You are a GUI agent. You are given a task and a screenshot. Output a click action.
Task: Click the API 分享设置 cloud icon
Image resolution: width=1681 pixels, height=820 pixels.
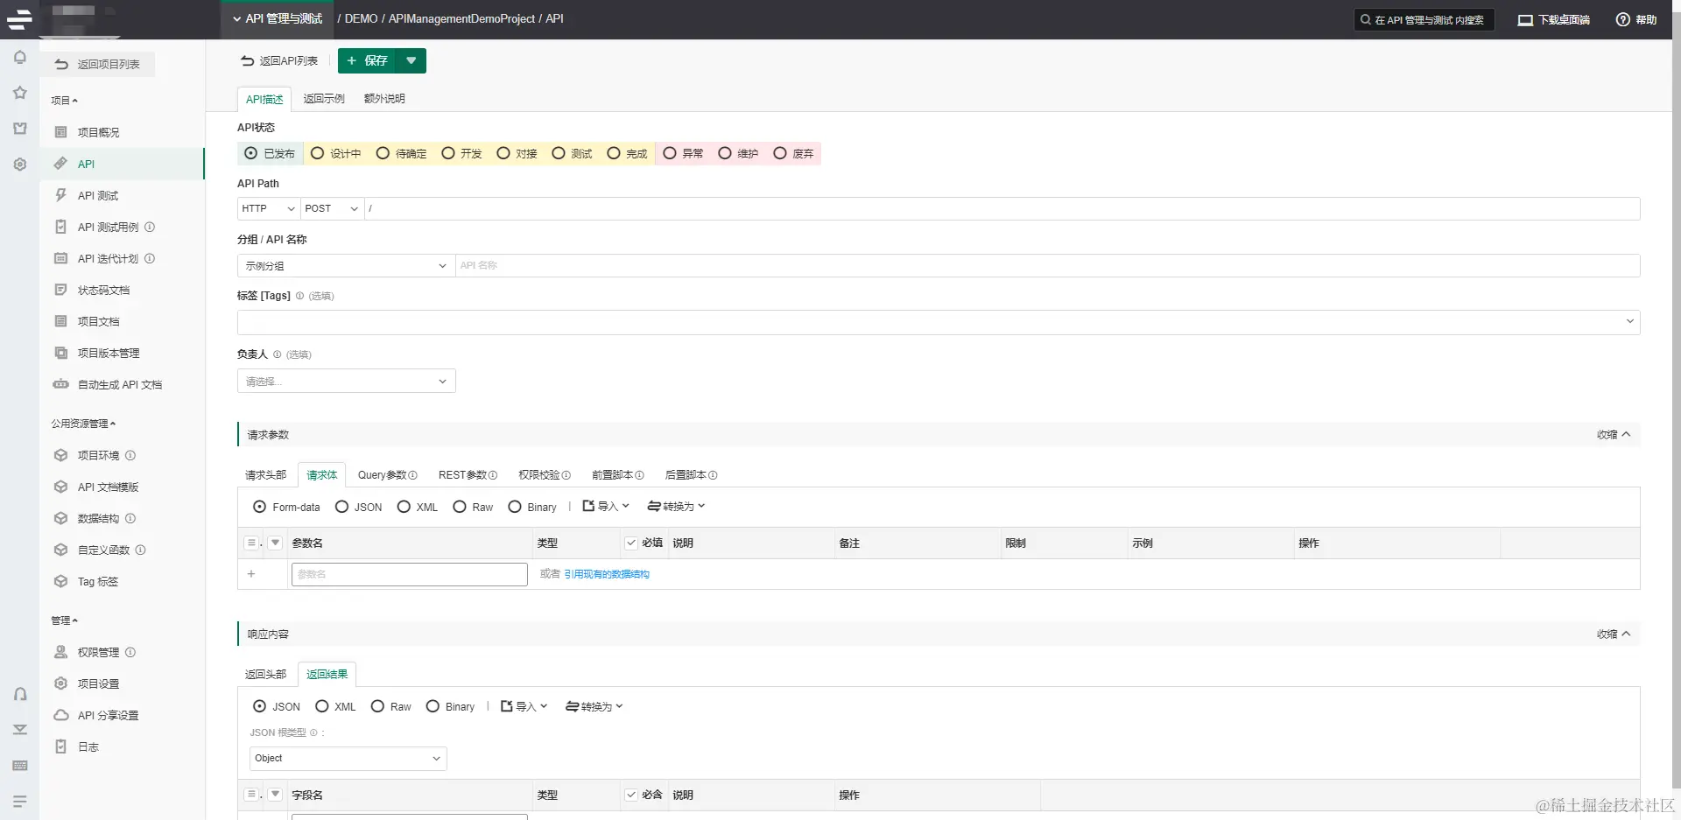[60, 715]
